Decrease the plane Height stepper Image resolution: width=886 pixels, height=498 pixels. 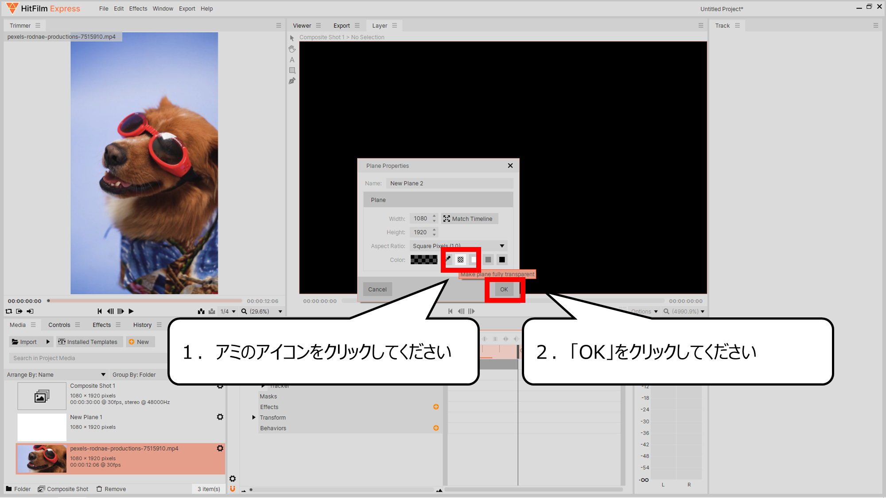tap(434, 235)
